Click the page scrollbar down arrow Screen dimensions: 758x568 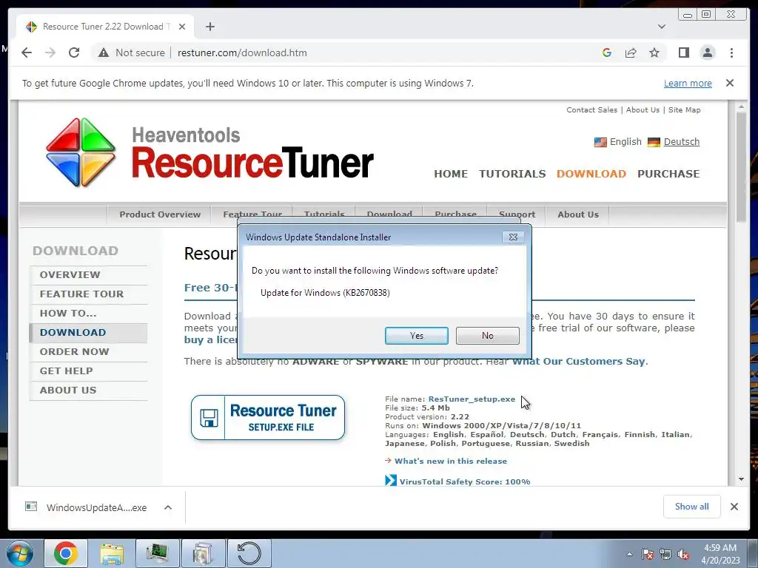(741, 479)
